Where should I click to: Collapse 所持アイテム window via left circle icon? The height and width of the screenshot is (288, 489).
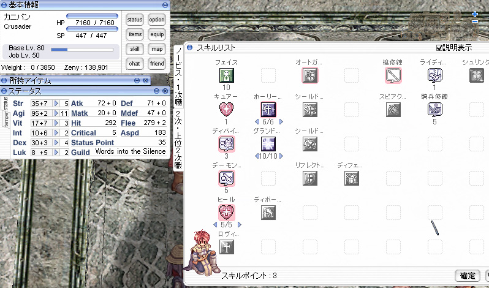(4, 81)
